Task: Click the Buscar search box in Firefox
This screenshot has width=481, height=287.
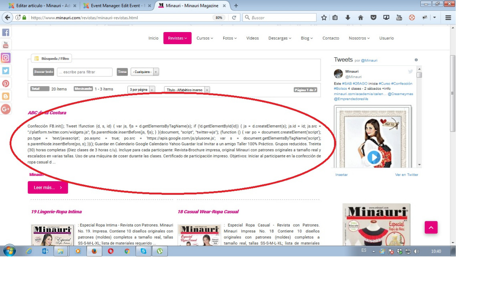Action: tap(280, 18)
